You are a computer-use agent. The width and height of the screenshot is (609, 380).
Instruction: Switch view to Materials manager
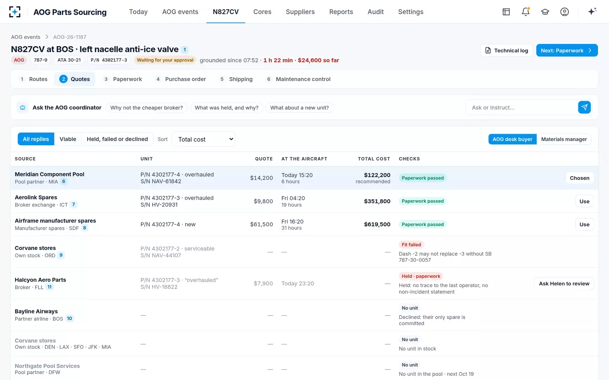(x=564, y=139)
